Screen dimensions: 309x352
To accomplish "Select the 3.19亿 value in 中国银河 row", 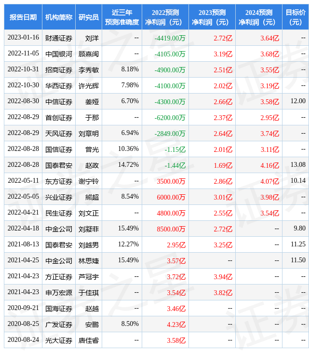I will pyautogui.click(x=223, y=54).
